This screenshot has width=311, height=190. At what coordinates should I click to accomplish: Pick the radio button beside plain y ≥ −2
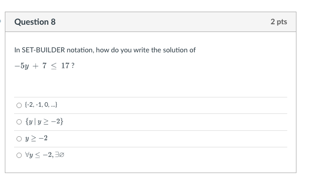pyautogui.click(x=19, y=139)
